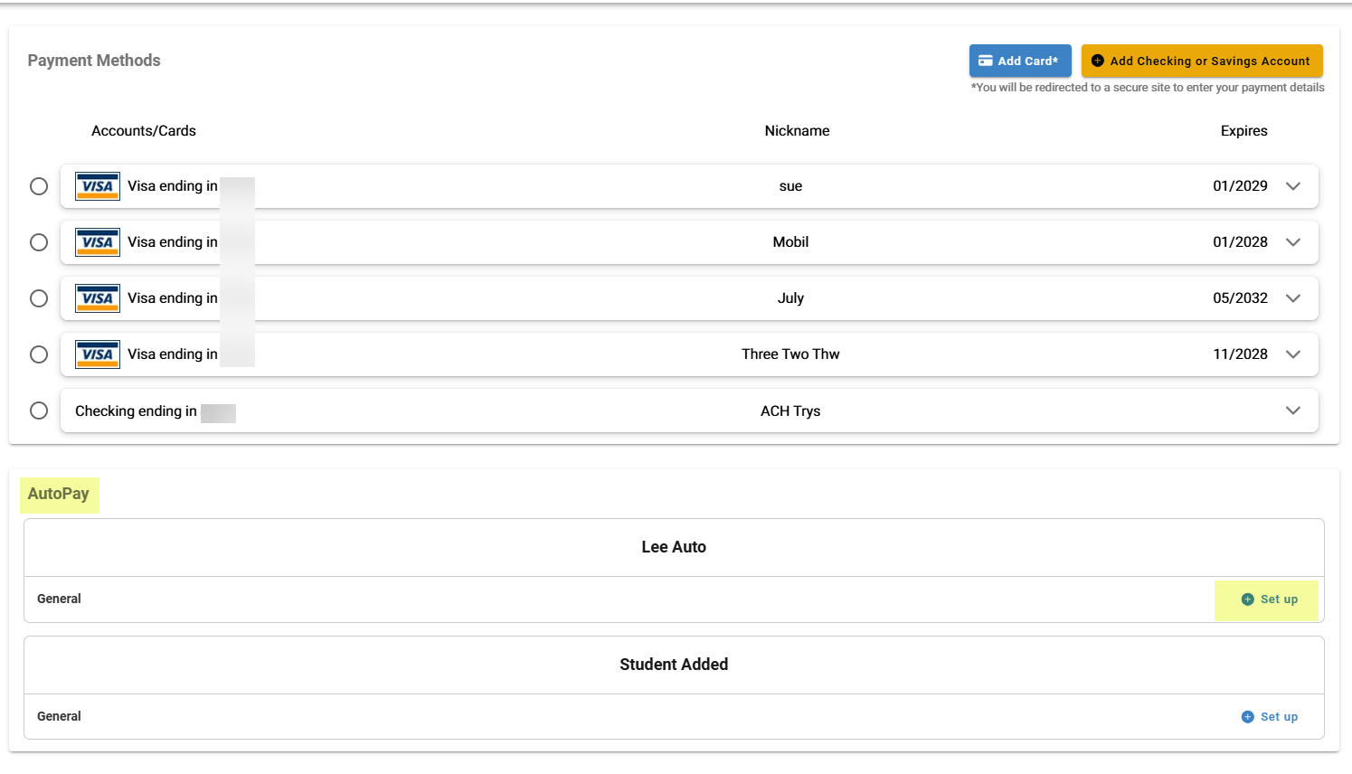This screenshot has width=1352, height=774.
Task: Click the Visa logo on the sue card
Action: point(97,186)
